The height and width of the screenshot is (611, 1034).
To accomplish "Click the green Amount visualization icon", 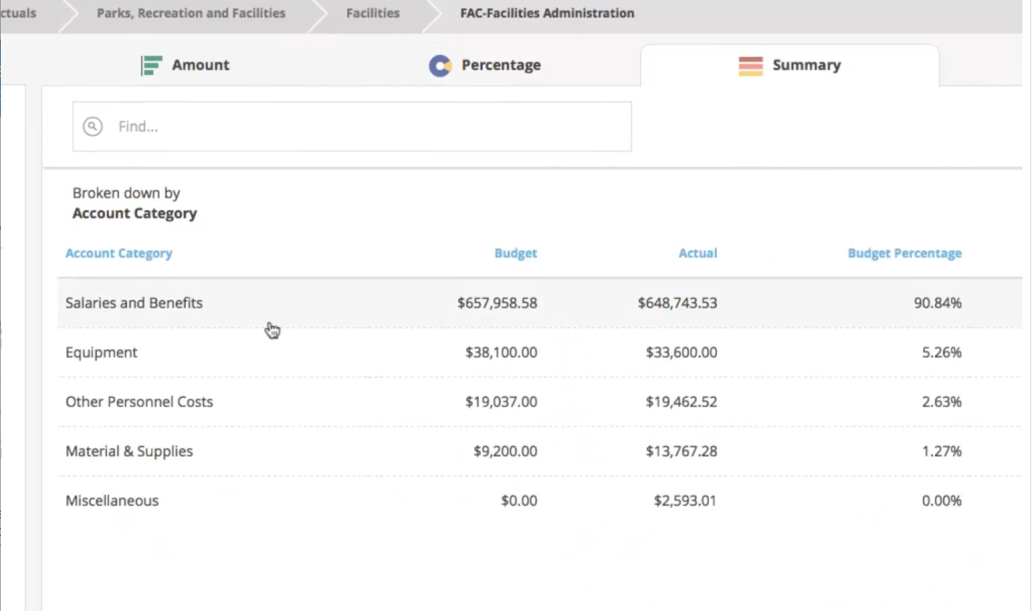I will click(152, 65).
